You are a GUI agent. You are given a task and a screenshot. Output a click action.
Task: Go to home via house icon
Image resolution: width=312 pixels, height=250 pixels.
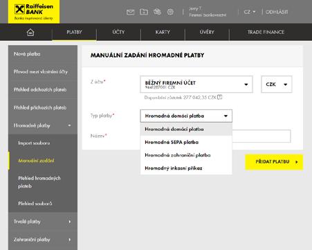tap(30, 33)
